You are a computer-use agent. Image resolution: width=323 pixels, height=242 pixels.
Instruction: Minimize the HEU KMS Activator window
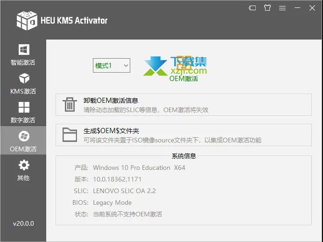pyautogui.click(x=297, y=8)
